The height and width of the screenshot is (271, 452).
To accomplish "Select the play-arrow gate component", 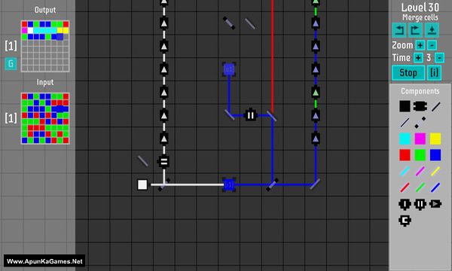I will tap(435, 204).
